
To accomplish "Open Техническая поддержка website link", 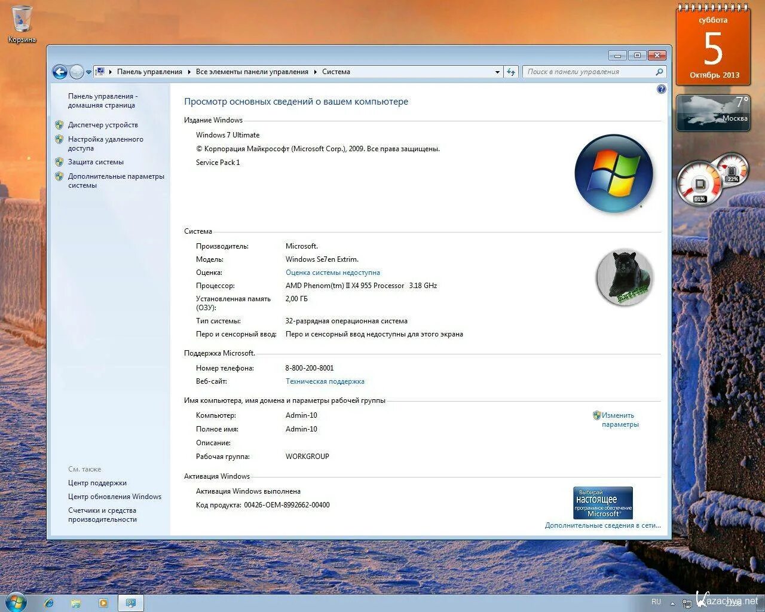I will point(325,381).
